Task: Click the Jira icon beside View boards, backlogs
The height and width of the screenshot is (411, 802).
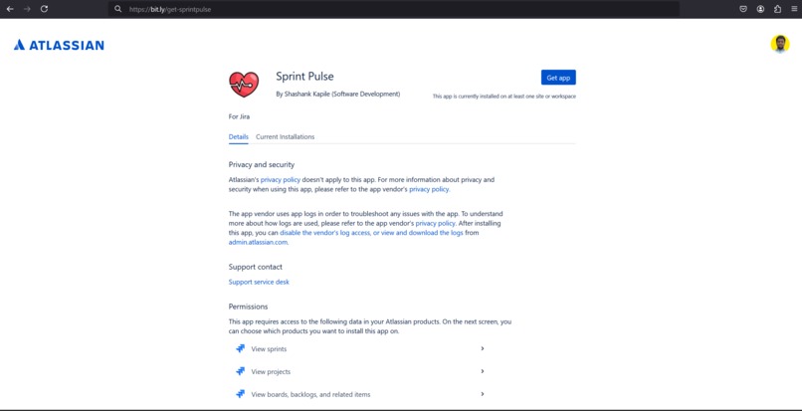Action: tap(240, 394)
